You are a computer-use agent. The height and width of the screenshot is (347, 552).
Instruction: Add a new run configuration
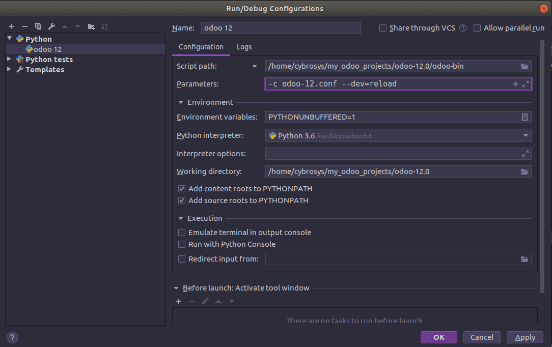pos(12,26)
